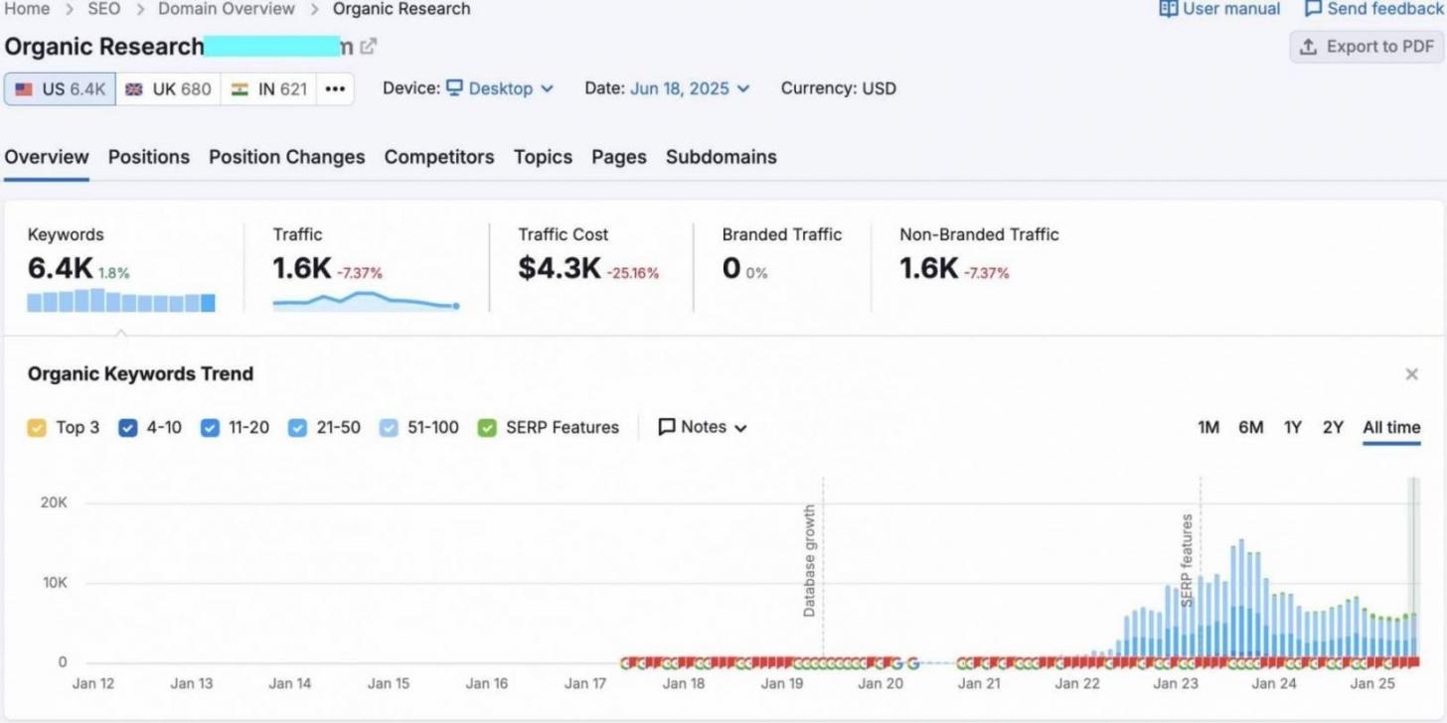The height and width of the screenshot is (723, 1447).
Task: Toggle the 4-10 positions checkbox
Action: coord(127,428)
